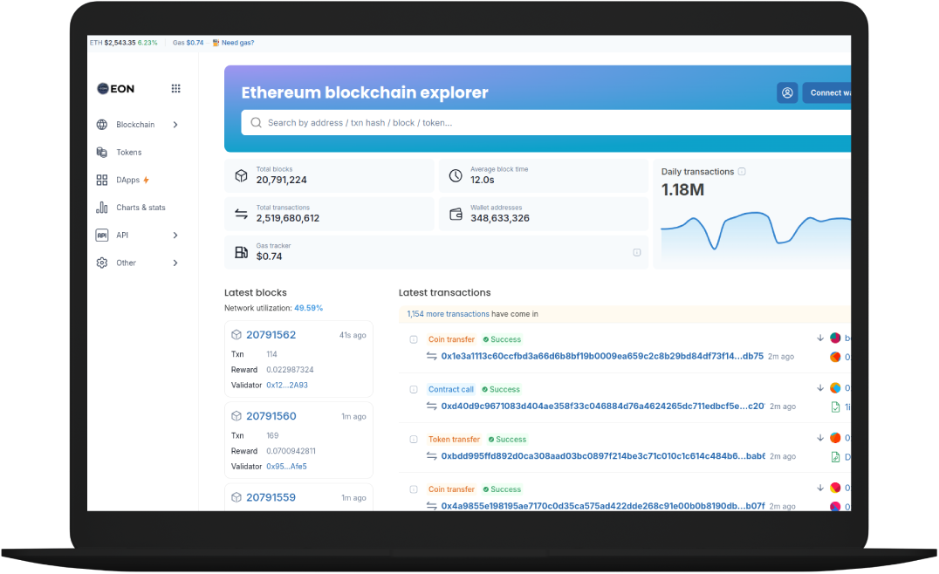This screenshot has width=939, height=574.
Task: Open transaction hash 0xd40d9c9671083
Action: [x=602, y=406]
